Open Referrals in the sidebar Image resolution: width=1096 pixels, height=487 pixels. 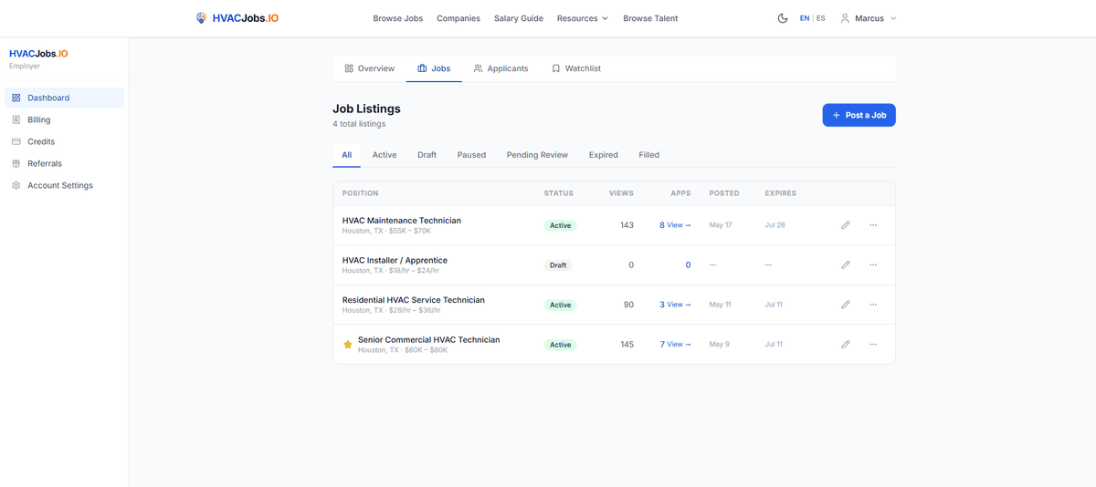64,163
